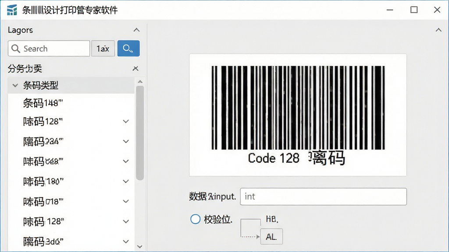The image size is (449, 252).
Task: Click the row label ending in 180
Action: (x=43, y=182)
